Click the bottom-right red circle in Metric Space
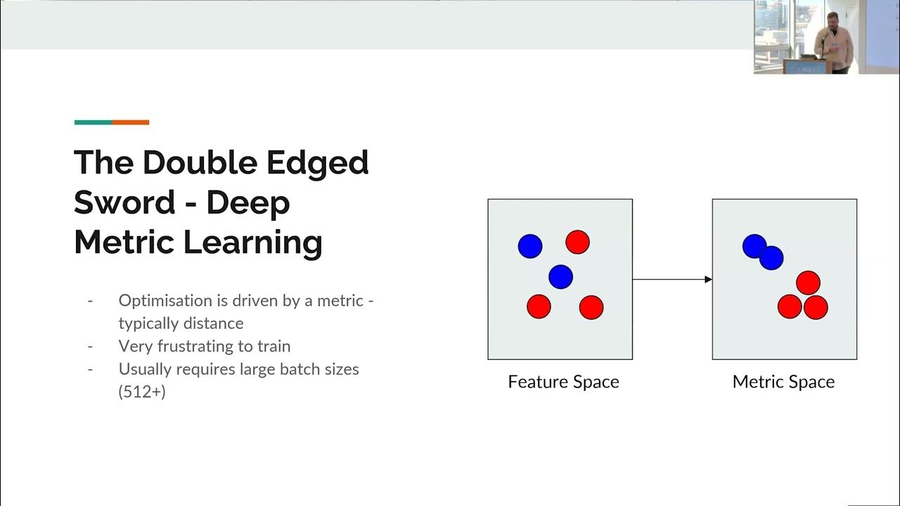The width and height of the screenshot is (900, 506). tap(817, 307)
